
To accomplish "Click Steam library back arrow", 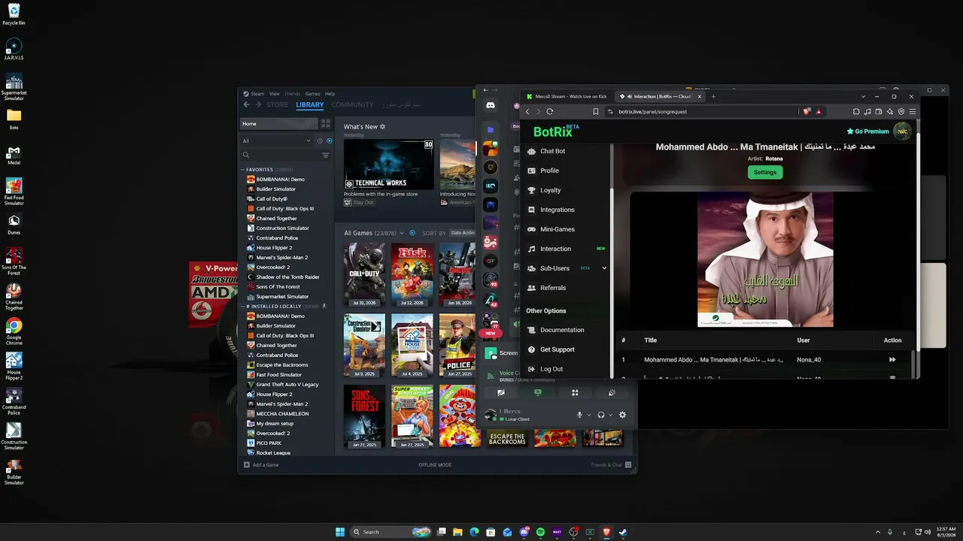I will tap(246, 105).
